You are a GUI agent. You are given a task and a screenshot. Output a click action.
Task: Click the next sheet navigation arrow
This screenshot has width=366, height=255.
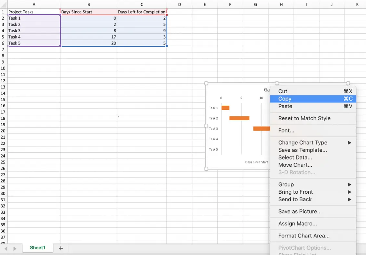15,248
